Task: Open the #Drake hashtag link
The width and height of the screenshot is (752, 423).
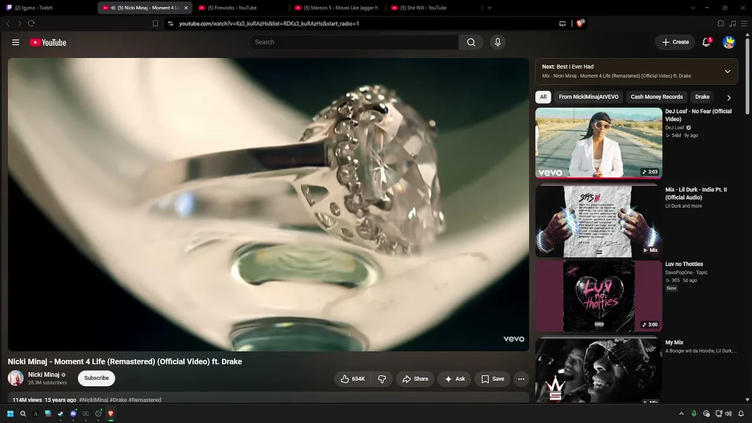Action: pyautogui.click(x=118, y=400)
